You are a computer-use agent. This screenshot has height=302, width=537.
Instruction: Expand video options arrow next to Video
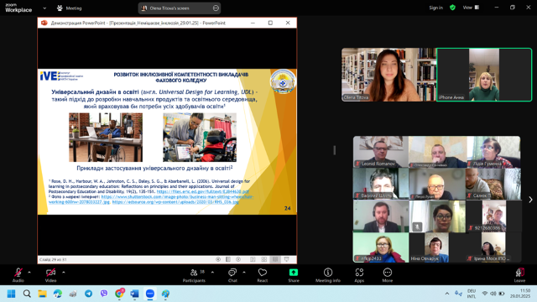pos(64,273)
